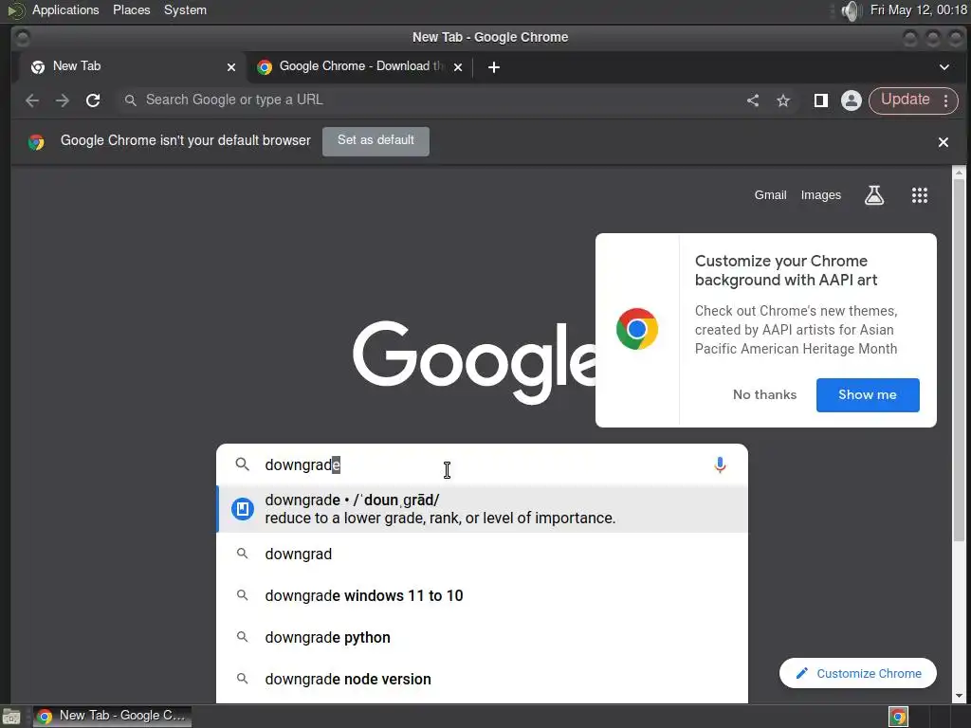Close the Google Chrome Download tab
The height and width of the screenshot is (728, 971).
pos(458,67)
